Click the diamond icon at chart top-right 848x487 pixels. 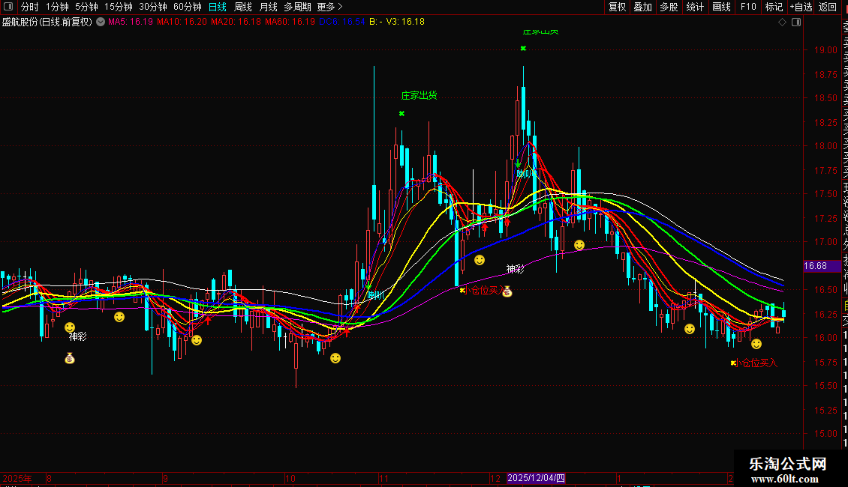click(x=782, y=22)
